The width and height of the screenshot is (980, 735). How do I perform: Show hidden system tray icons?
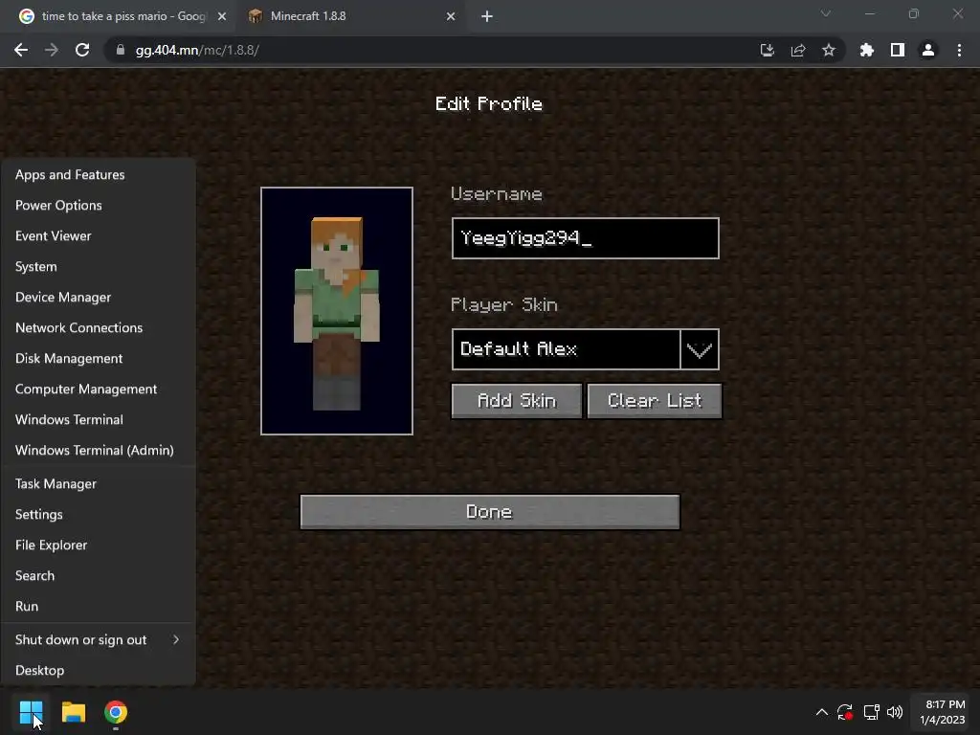[822, 712]
